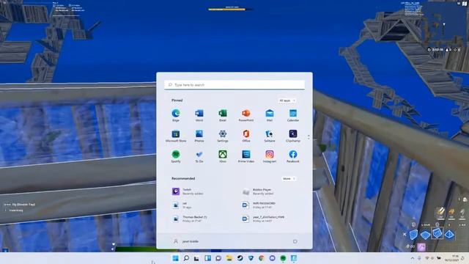This screenshot has height=264, width=469.
Task: Open Chat from the taskbar
Action: [x=218, y=258]
